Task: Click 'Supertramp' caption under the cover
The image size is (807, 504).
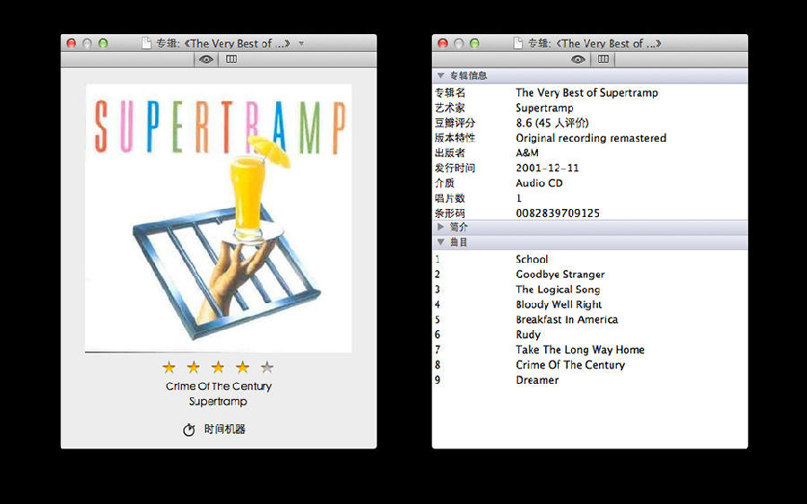Action: coord(218,402)
